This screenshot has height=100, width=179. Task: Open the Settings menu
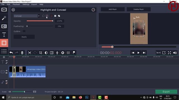click(26, 4)
